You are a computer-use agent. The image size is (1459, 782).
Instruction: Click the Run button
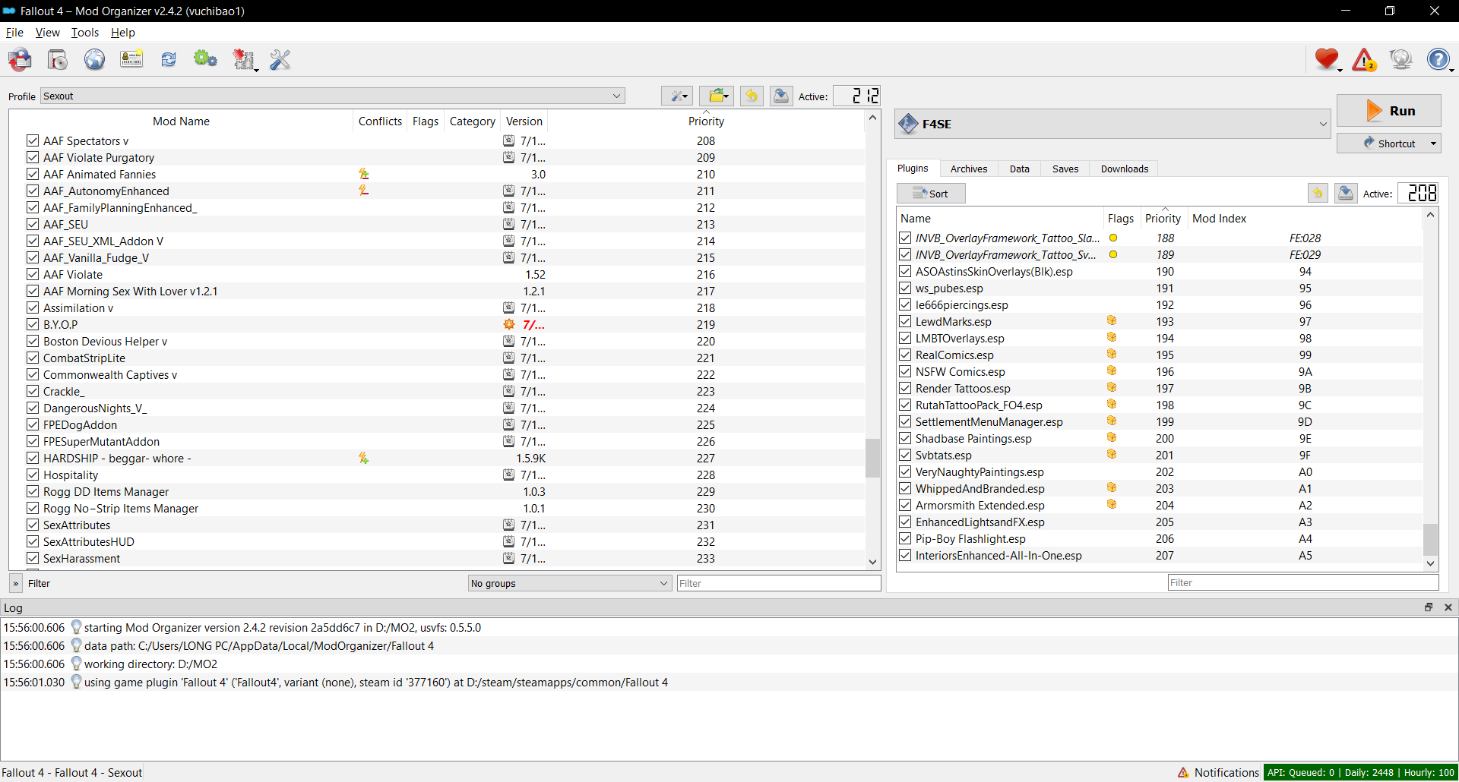1389,111
